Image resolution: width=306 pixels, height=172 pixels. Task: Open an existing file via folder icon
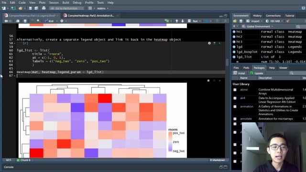(20, 8)
